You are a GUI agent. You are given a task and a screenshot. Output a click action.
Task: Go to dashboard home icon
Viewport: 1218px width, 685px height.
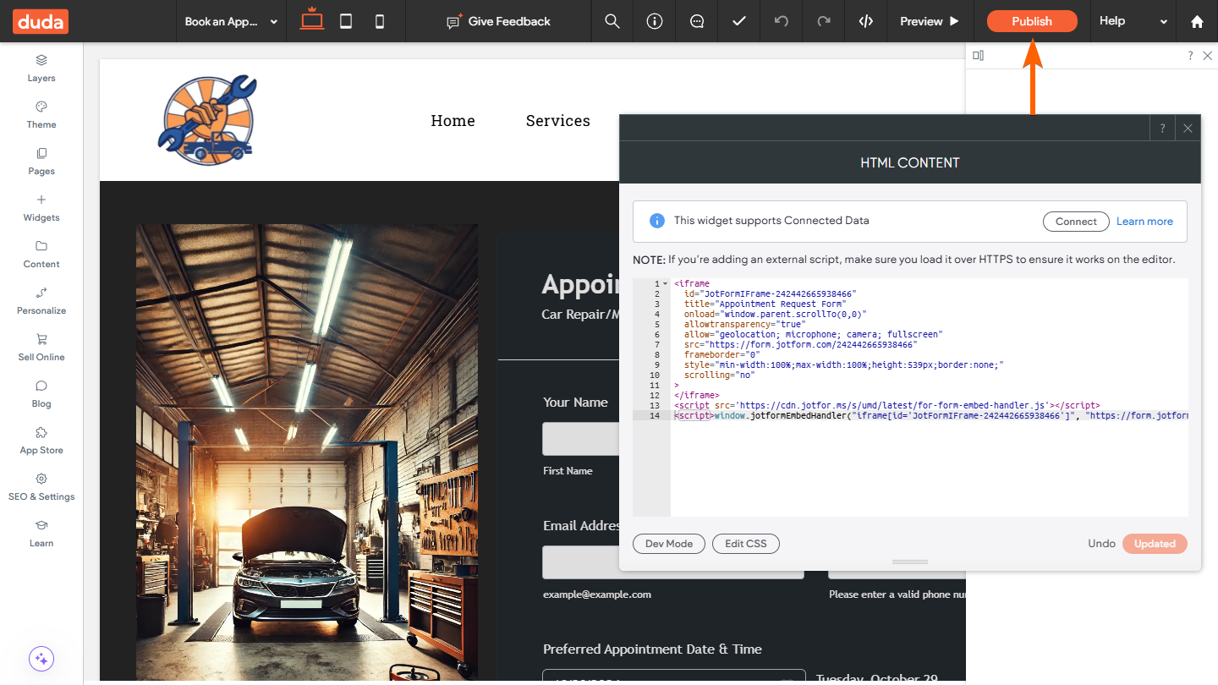click(x=1197, y=21)
